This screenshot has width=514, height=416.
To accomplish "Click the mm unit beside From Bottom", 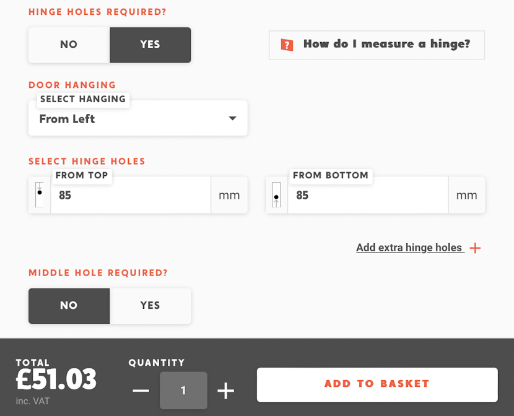I will (466, 196).
